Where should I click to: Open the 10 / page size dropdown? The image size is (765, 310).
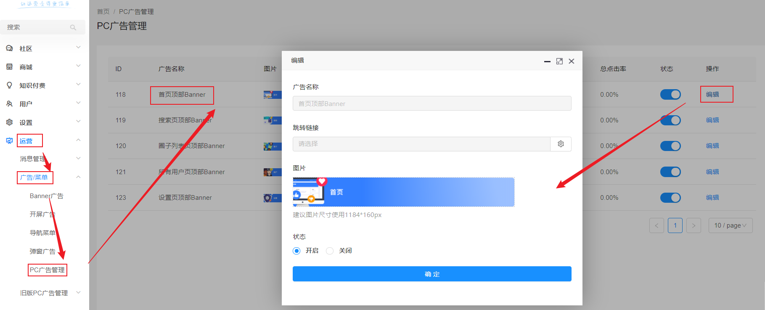click(x=731, y=225)
